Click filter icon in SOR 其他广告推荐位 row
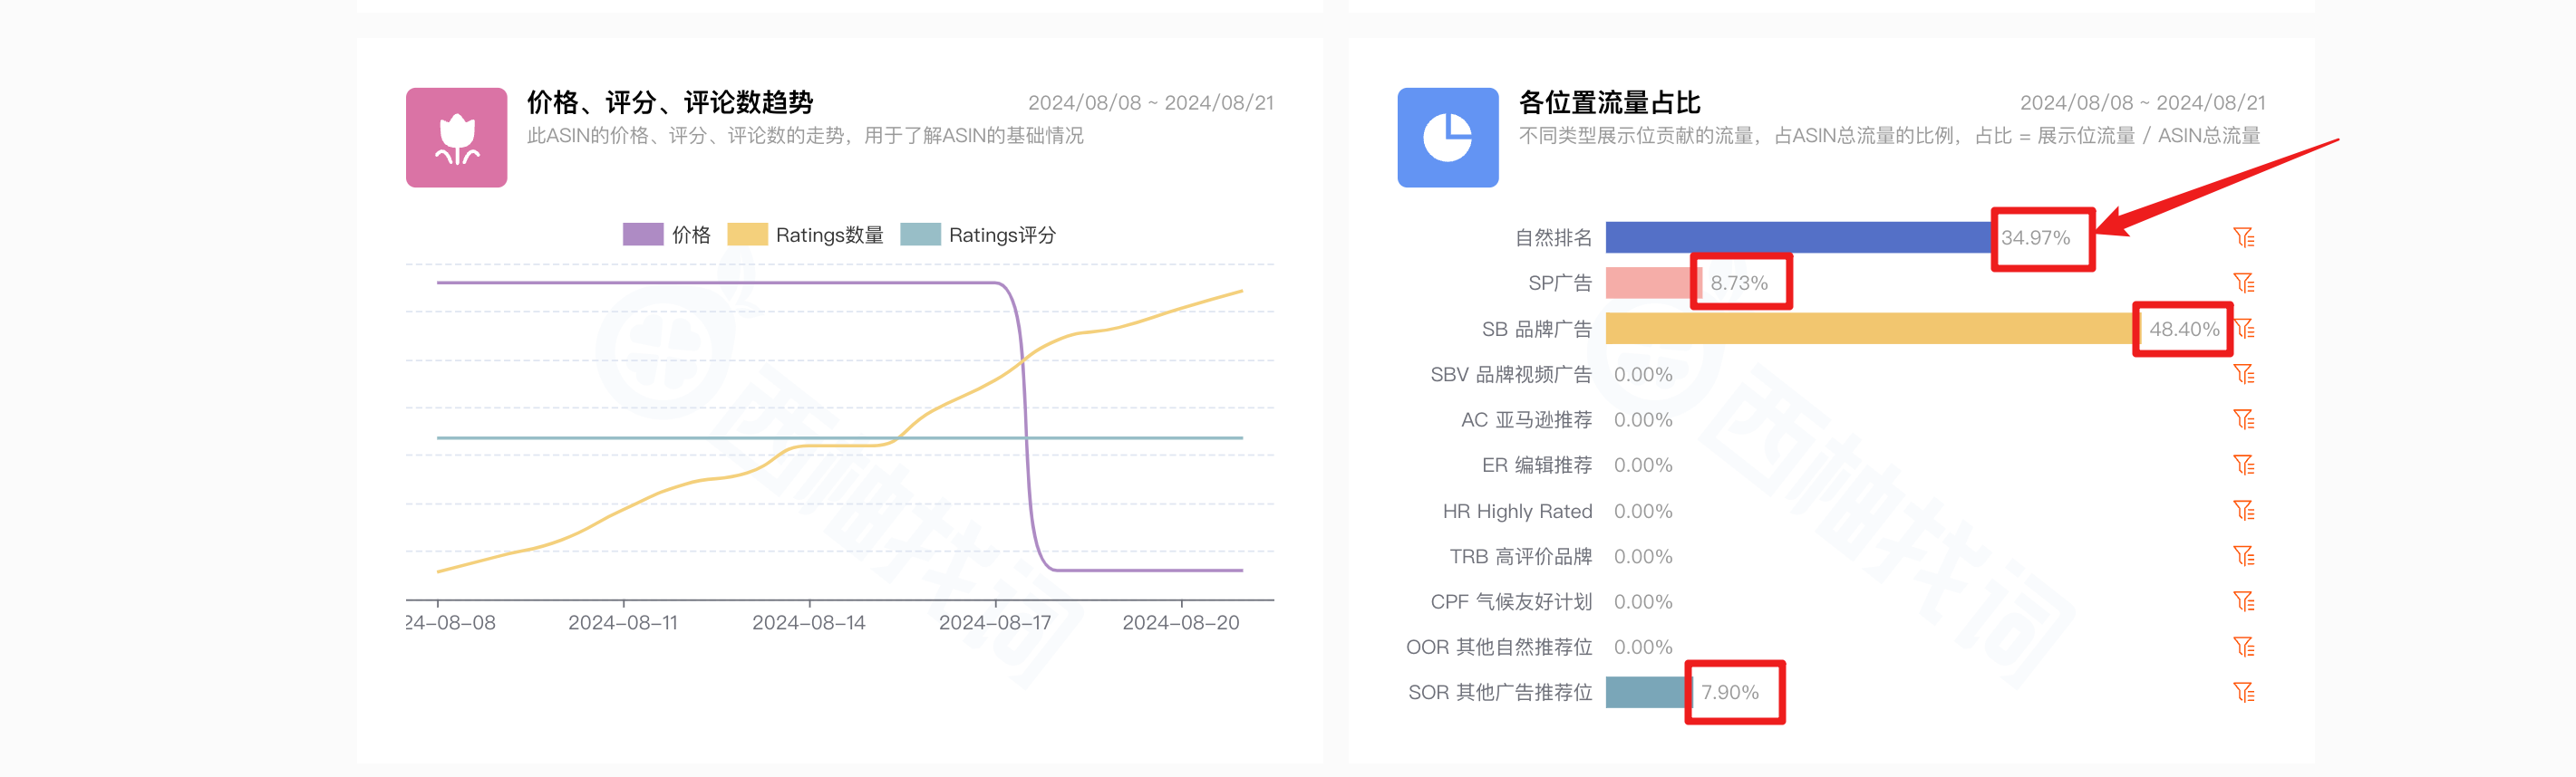Viewport: 2576px width, 777px height. (2243, 693)
